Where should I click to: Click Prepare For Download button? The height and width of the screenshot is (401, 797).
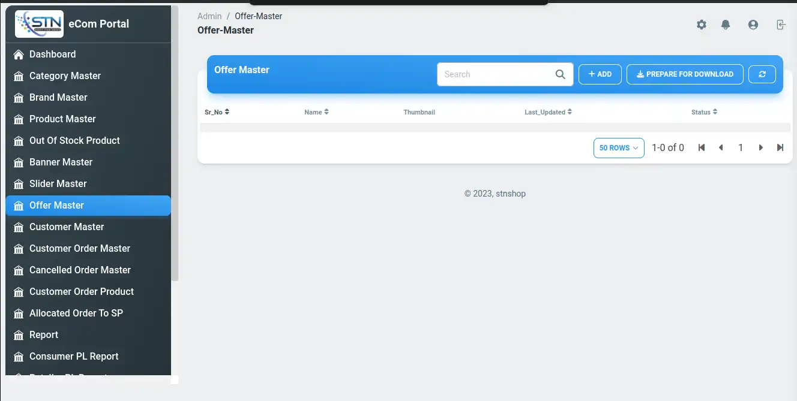685,74
